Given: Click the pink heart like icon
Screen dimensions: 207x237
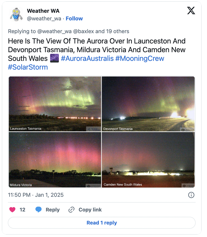Looking at the screenshot, I should 13,210.
